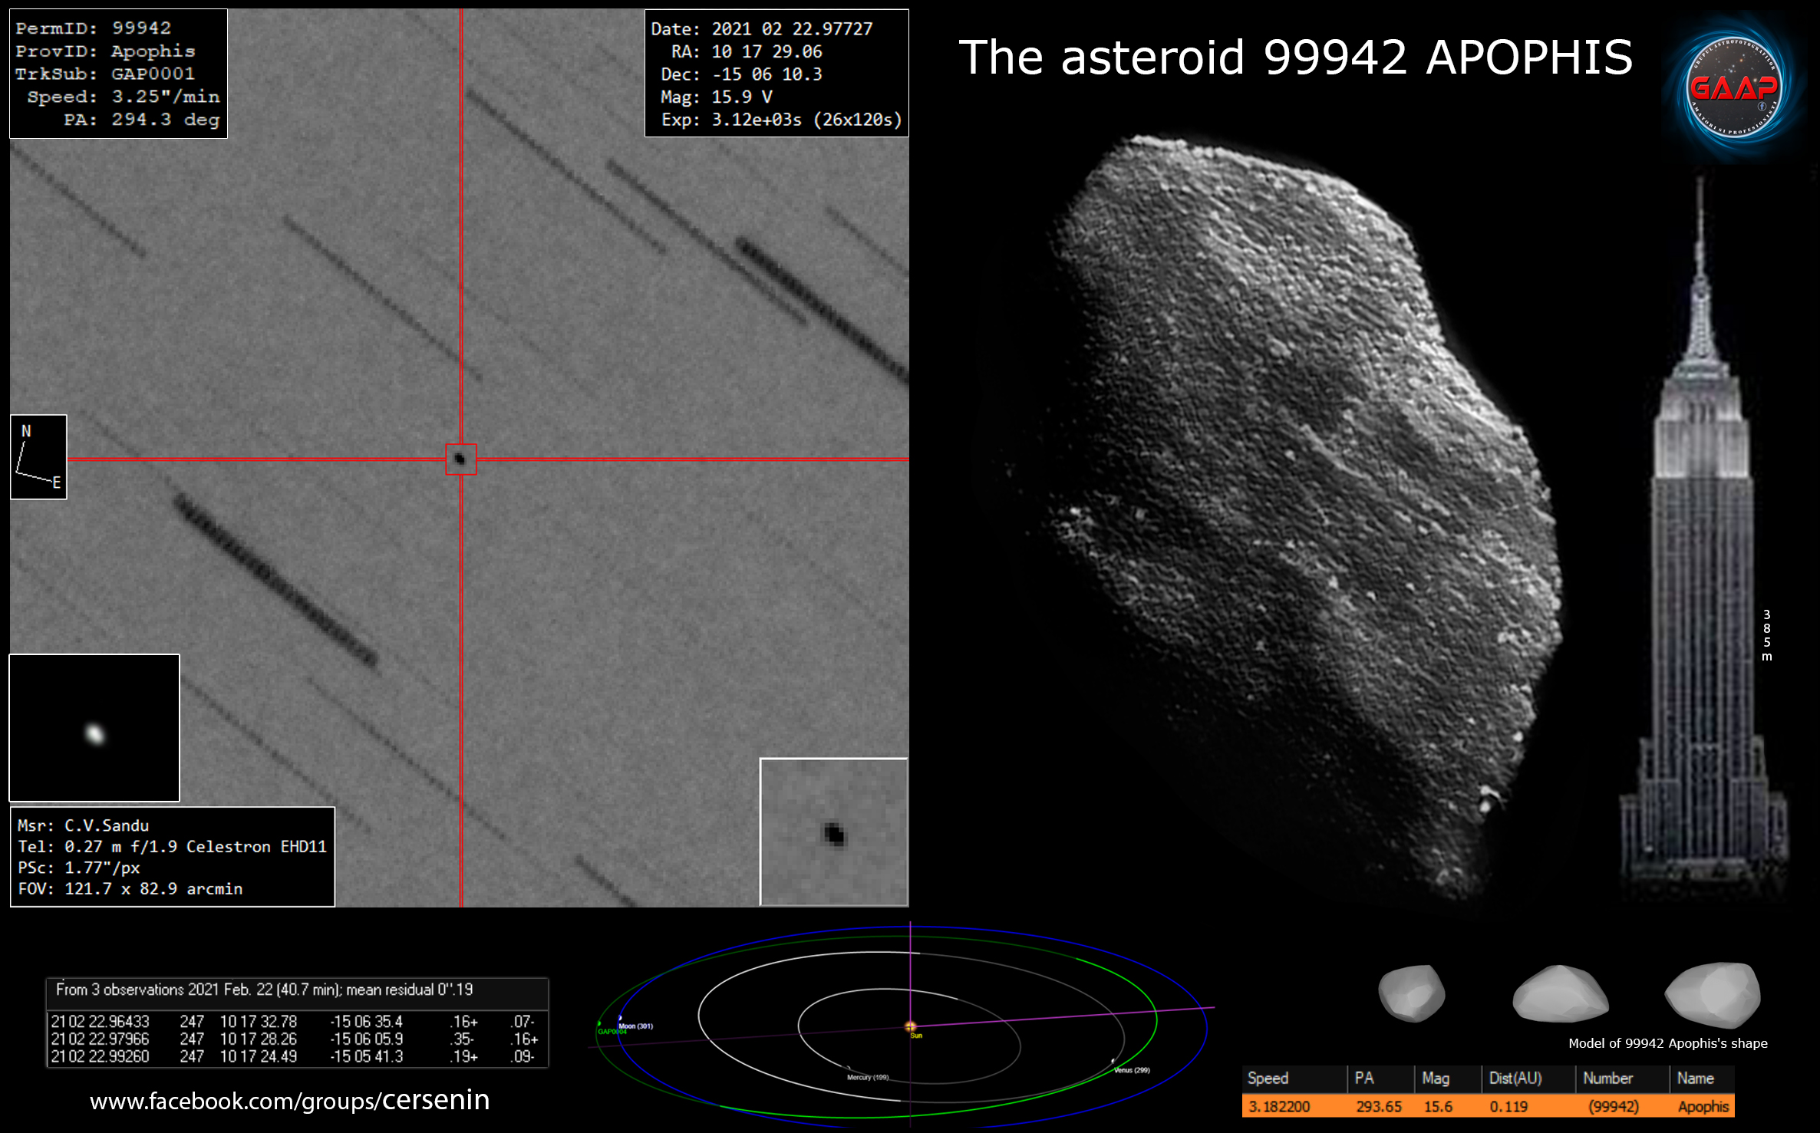Click the Sun marker in orbit diagram
Image resolution: width=1820 pixels, height=1133 pixels.
click(911, 1026)
